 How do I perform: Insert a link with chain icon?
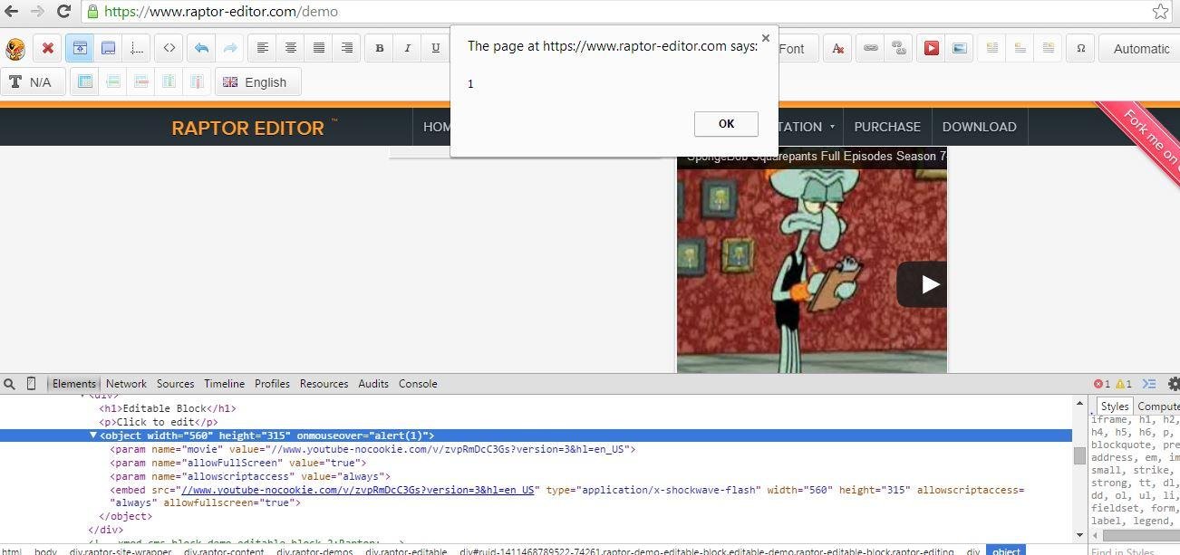point(870,48)
